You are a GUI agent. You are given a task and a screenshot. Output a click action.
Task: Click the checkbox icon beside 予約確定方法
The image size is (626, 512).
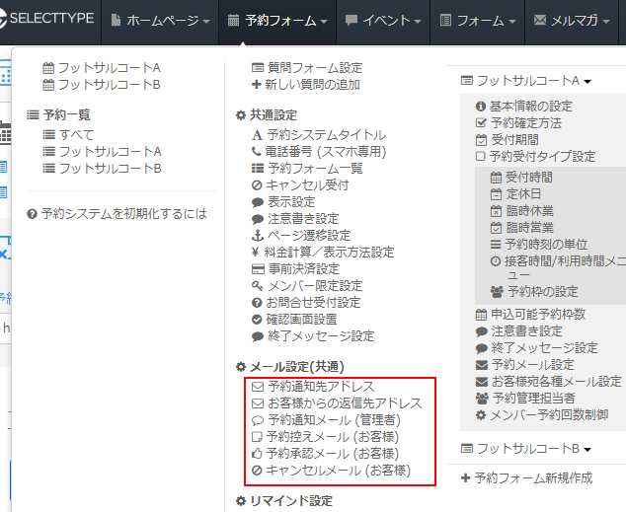point(481,123)
